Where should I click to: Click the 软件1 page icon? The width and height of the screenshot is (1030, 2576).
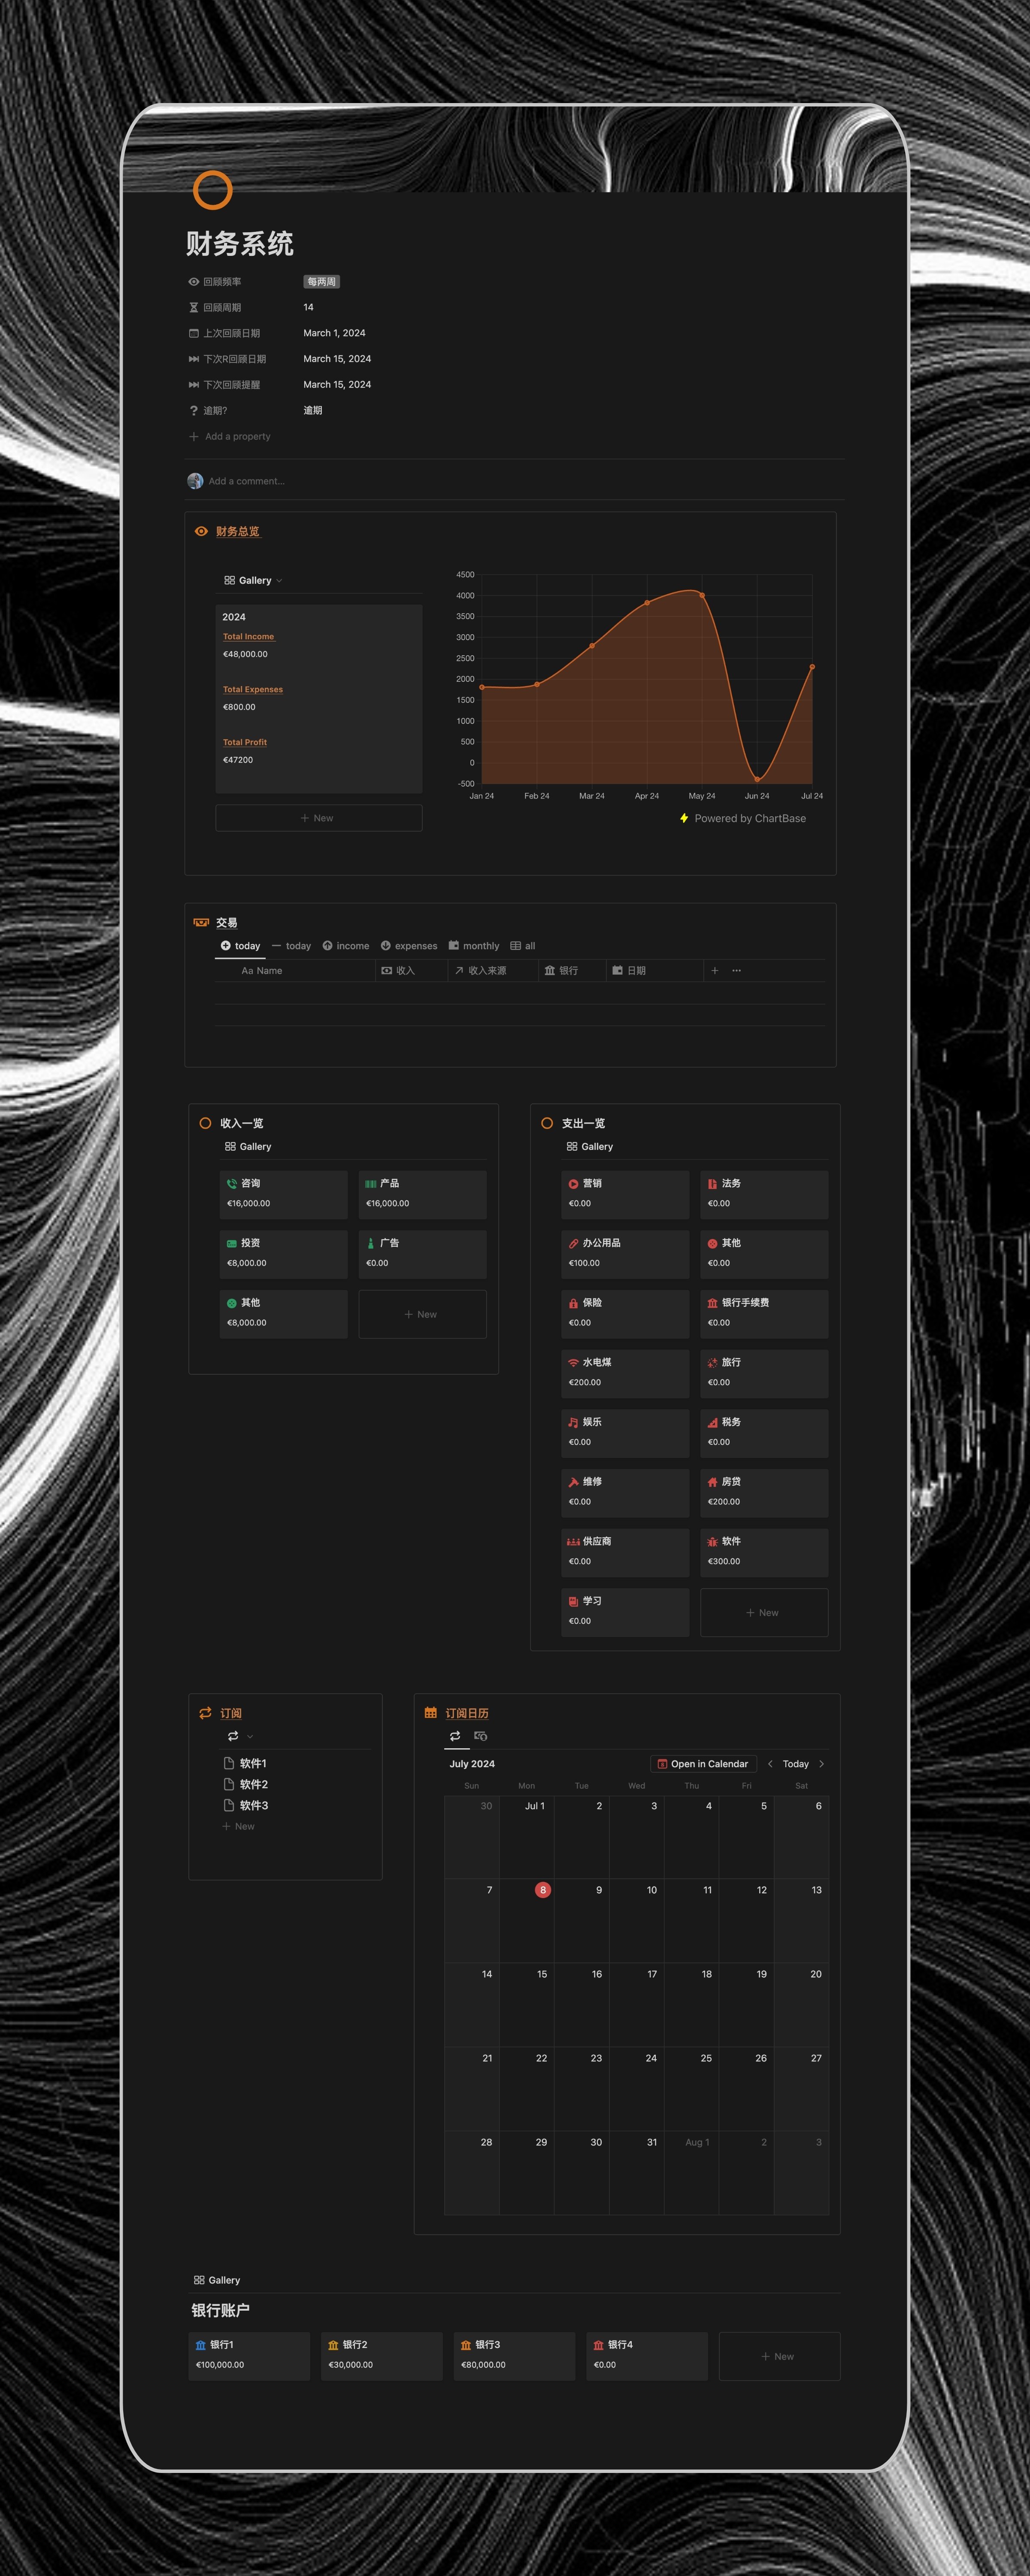point(229,1763)
